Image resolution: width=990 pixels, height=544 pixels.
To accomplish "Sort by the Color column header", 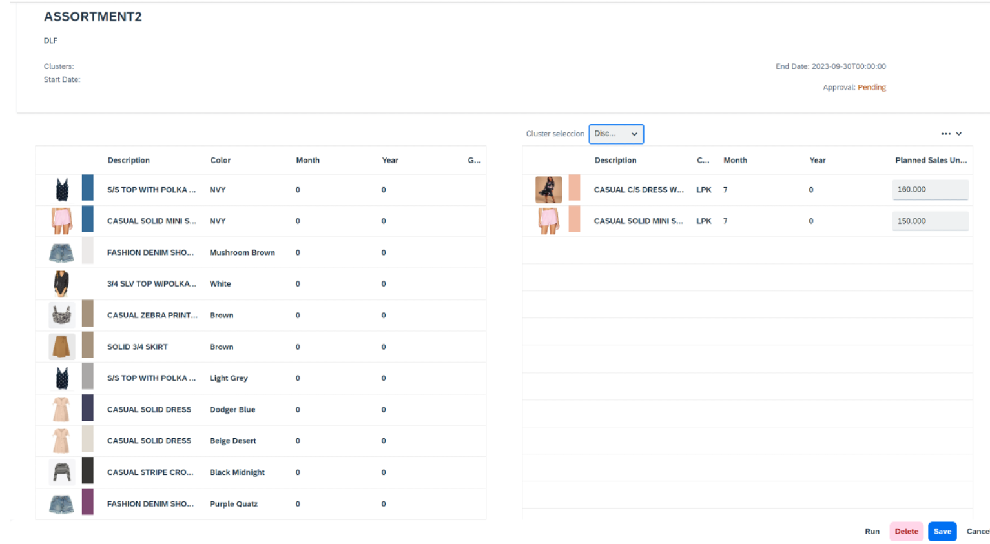I will tap(221, 160).
